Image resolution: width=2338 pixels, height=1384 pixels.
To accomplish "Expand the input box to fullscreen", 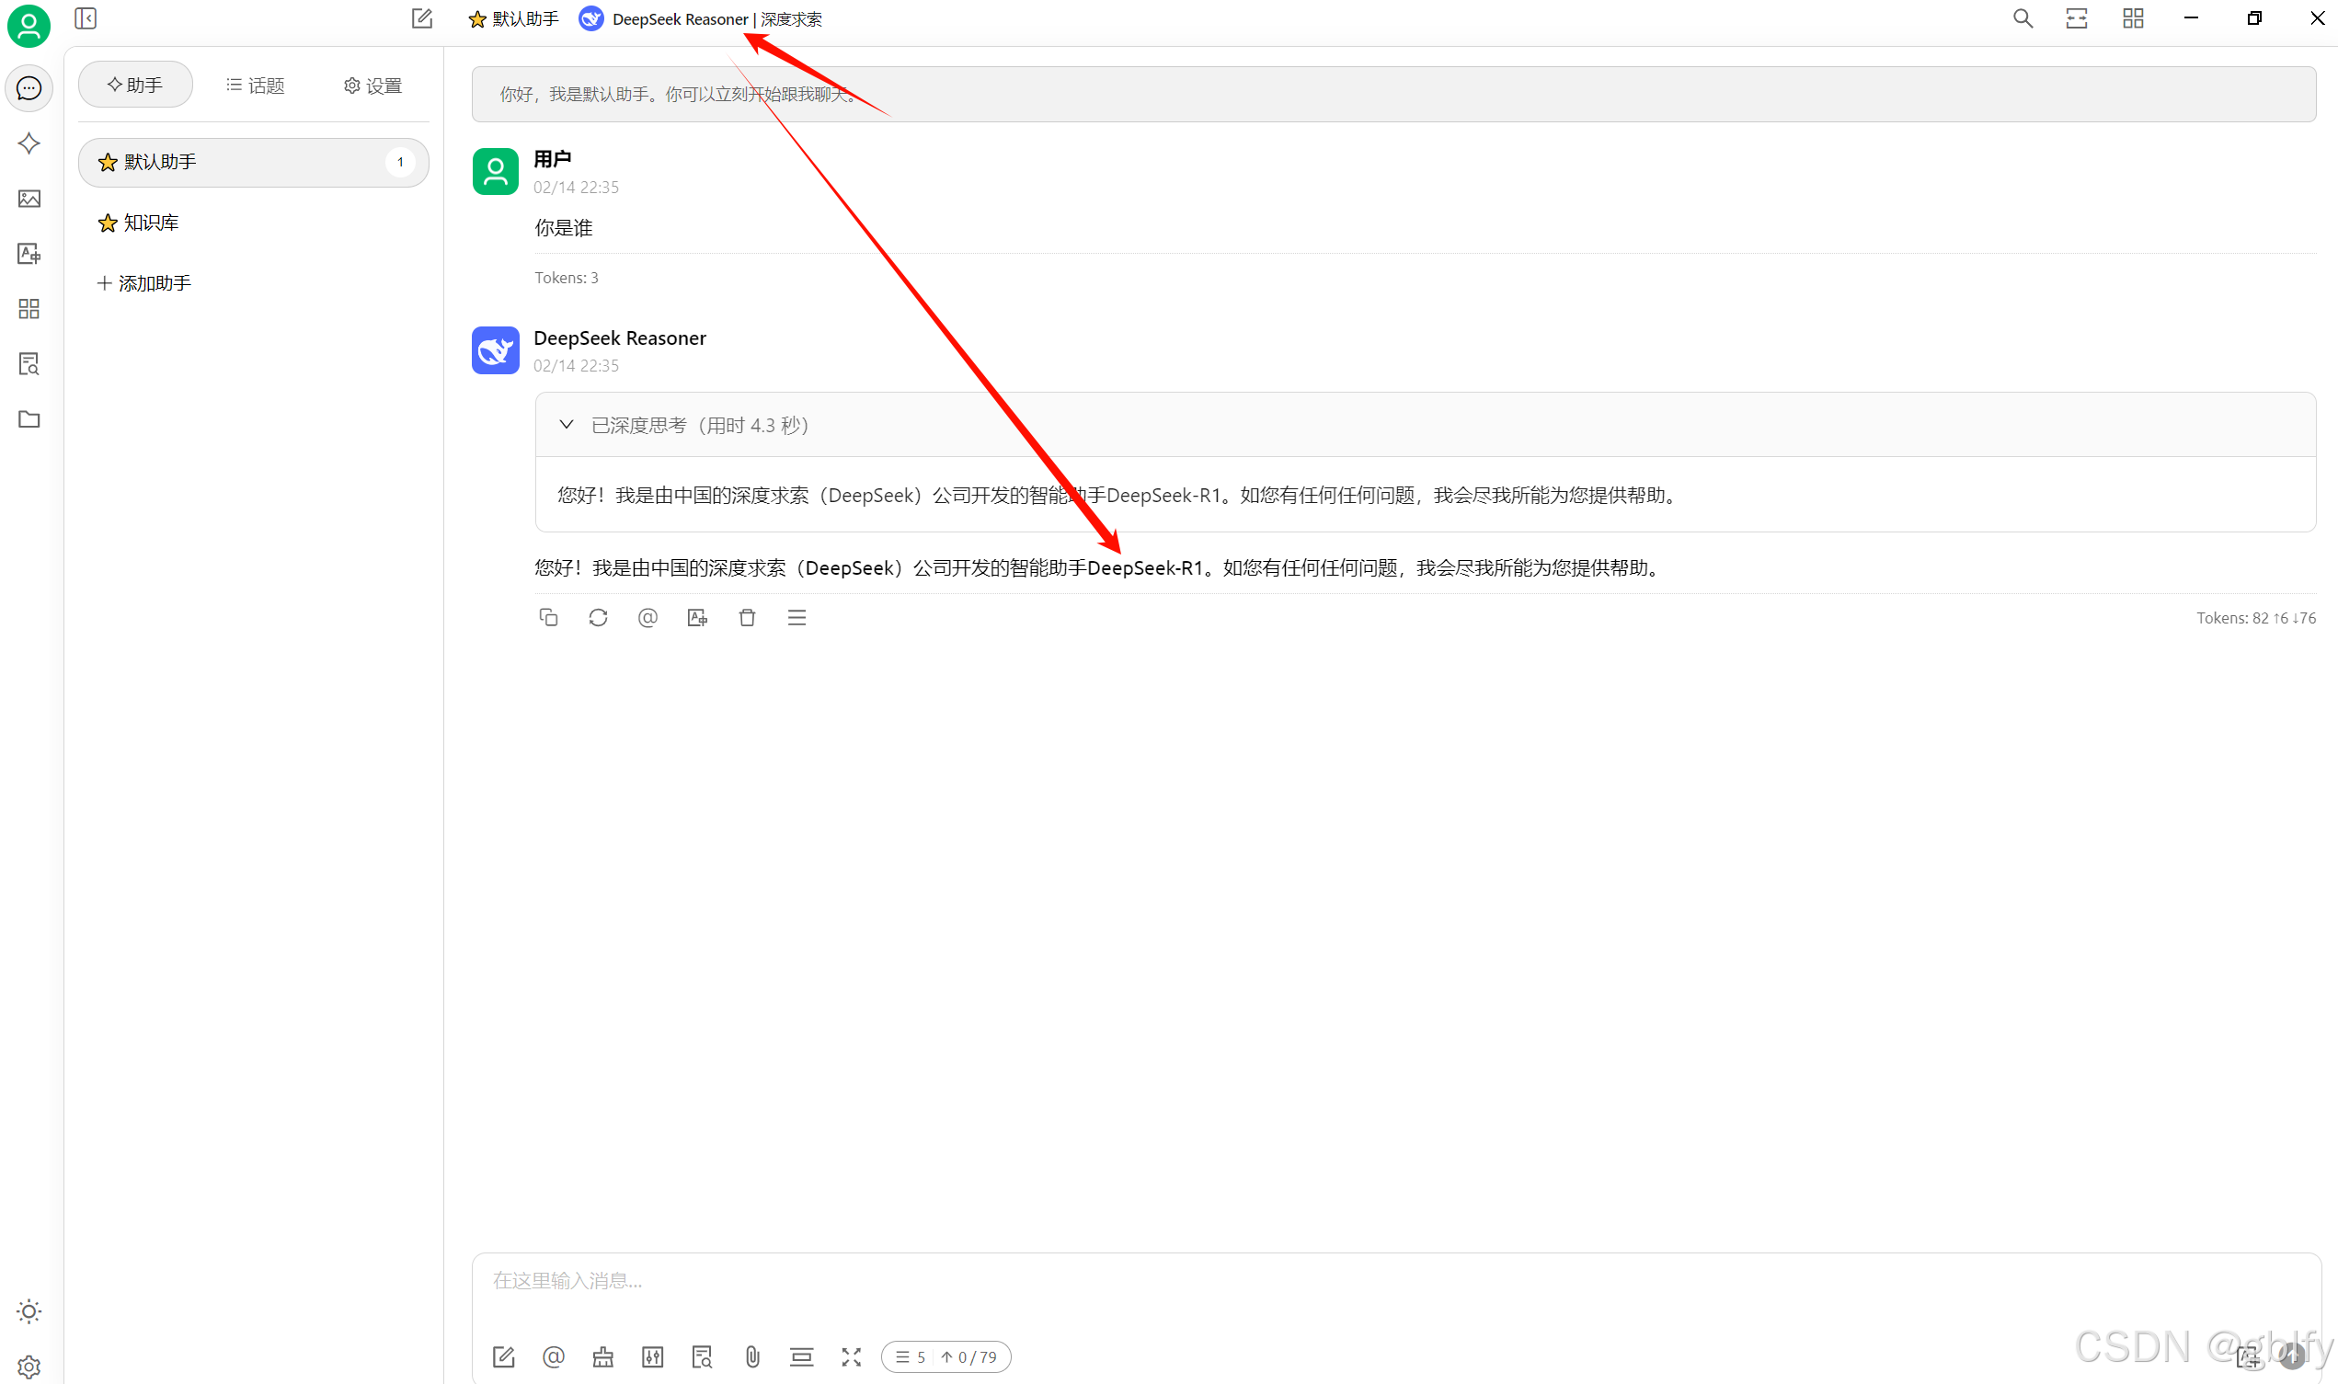I will [851, 1357].
